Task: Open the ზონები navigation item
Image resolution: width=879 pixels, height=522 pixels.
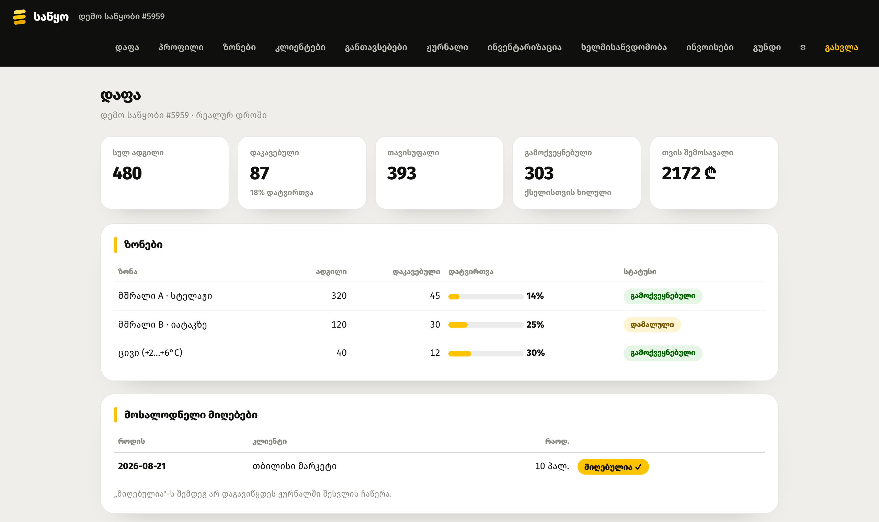Action: coord(239,47)
